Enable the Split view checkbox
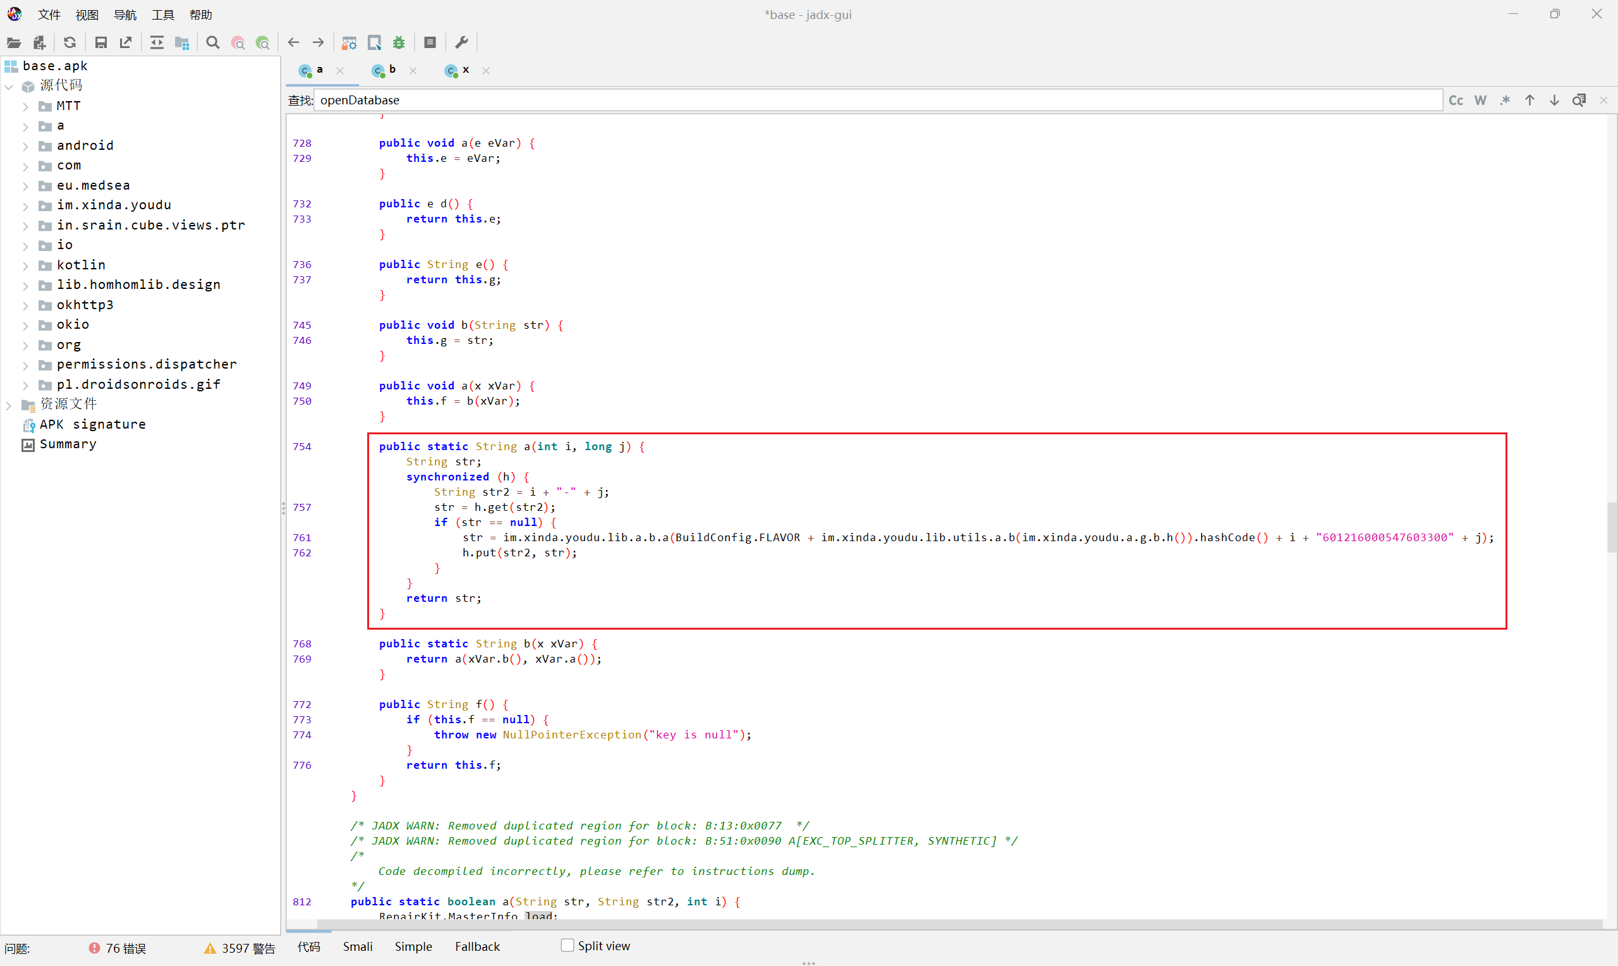Image resolution: width=1618 pixels, height=966 pixels. click(x=568, y=945)
